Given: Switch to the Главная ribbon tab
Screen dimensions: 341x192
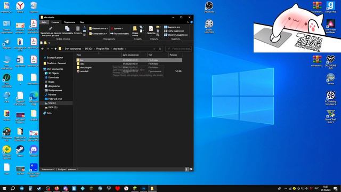Looking at the screenshot, I should 55,22.
